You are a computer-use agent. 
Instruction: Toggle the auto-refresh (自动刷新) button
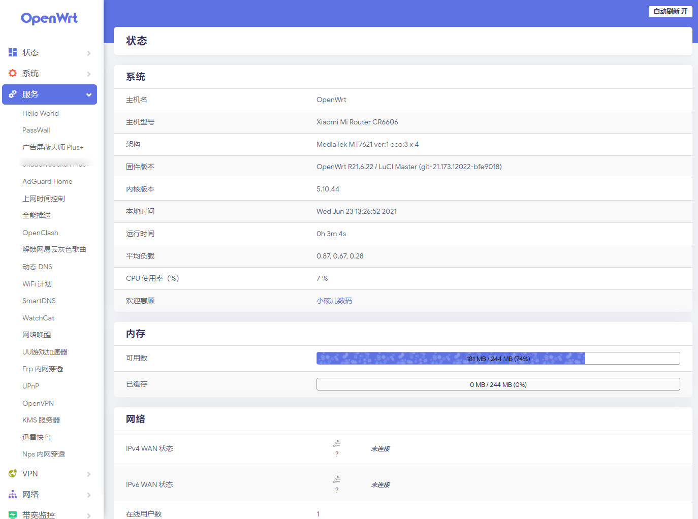670,11
